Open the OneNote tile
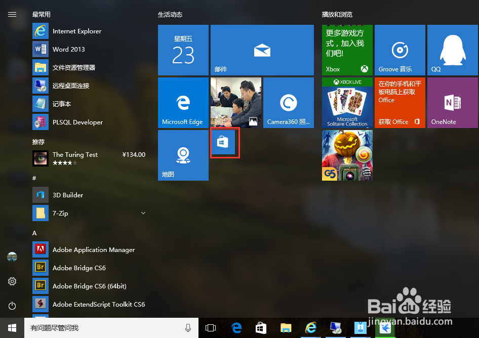Screen dimensions: 479x338 click(x=453, y=103)
